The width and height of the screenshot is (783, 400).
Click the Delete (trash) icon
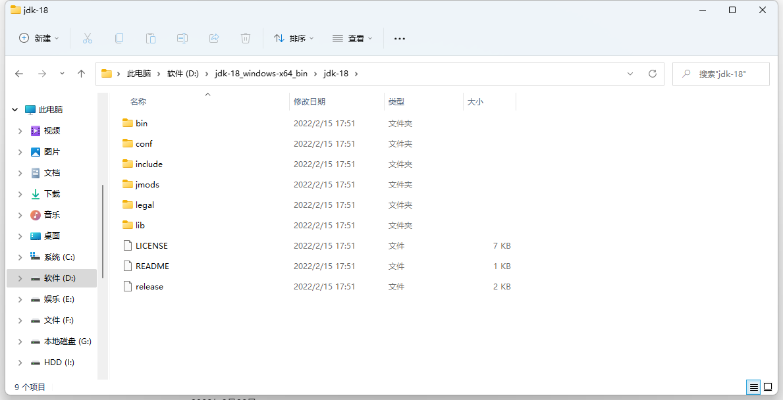pyautogui.click(x=246, y=38)
